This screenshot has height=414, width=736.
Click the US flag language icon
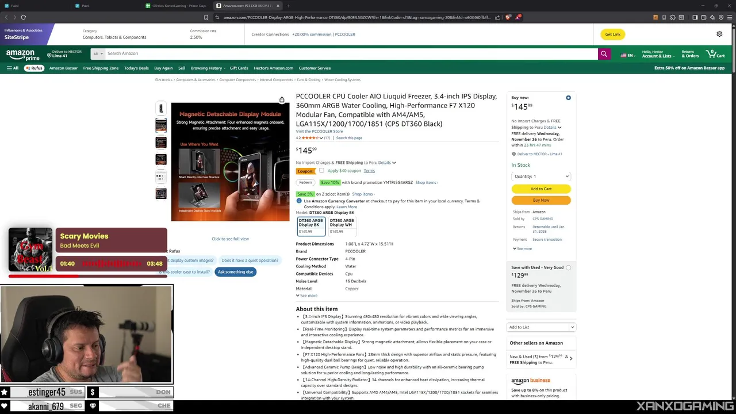pos(623,56)
